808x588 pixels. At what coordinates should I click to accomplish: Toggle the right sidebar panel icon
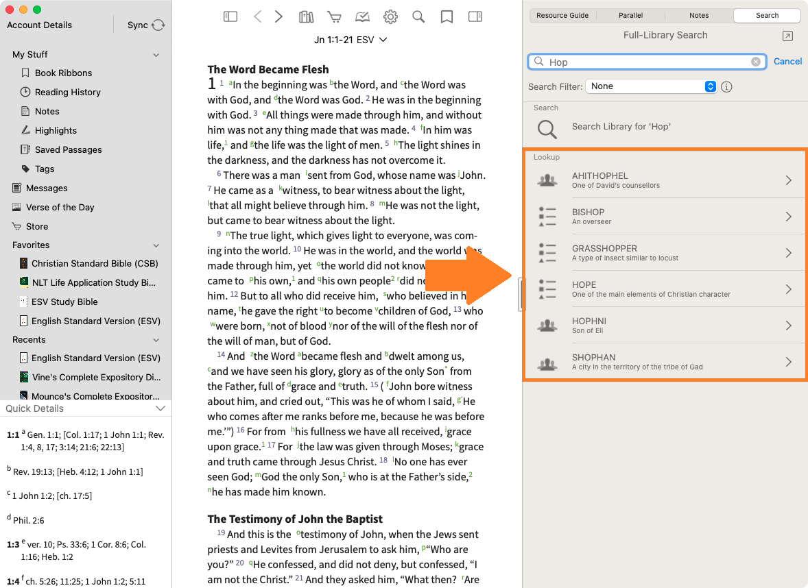pos(475,16)
